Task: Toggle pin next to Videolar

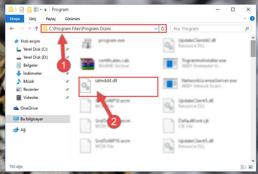Action: point(67,98)
